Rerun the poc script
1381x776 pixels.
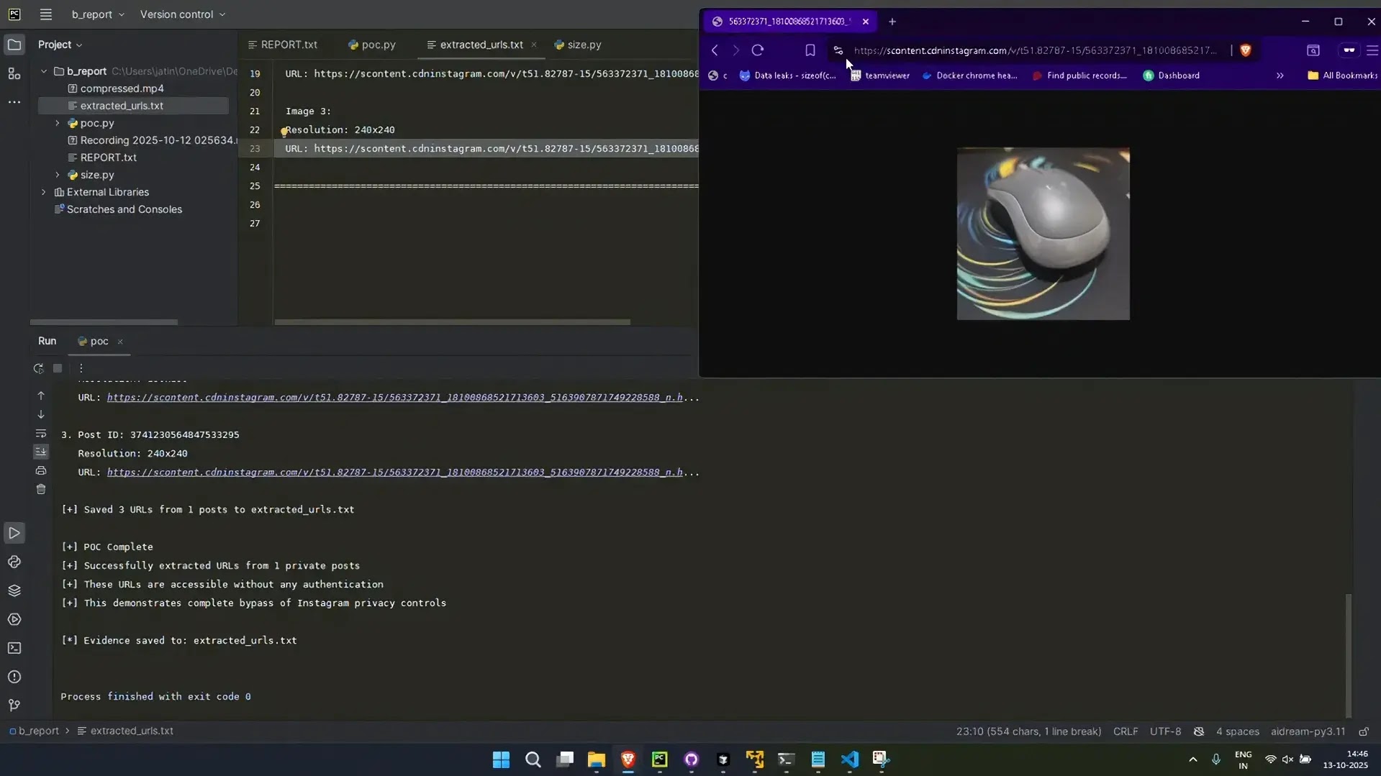[x=38, y=368]
